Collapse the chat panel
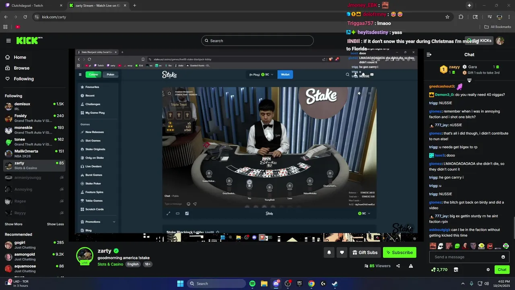This screenshot has width=515, height=290. coord(429,55)
